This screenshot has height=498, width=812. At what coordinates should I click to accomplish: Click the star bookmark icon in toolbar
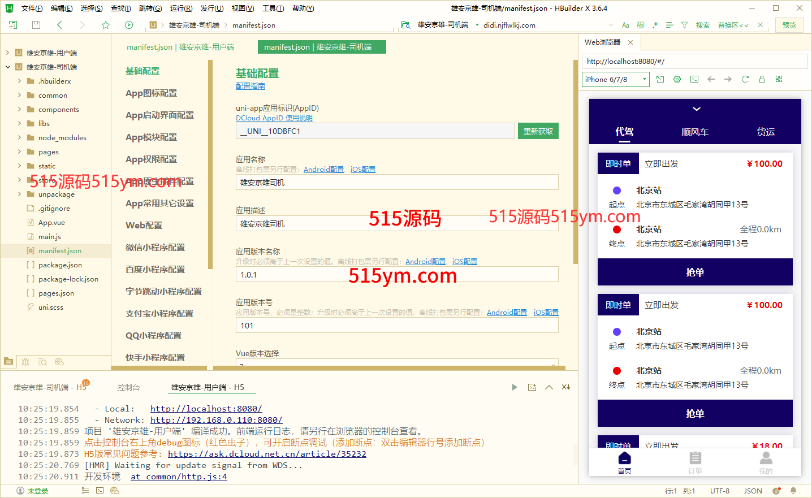[x=106, y=25]
